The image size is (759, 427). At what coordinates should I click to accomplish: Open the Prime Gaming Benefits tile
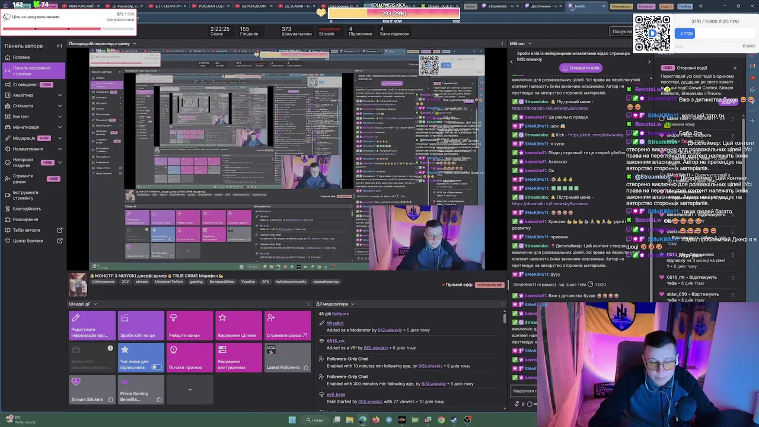141,390
